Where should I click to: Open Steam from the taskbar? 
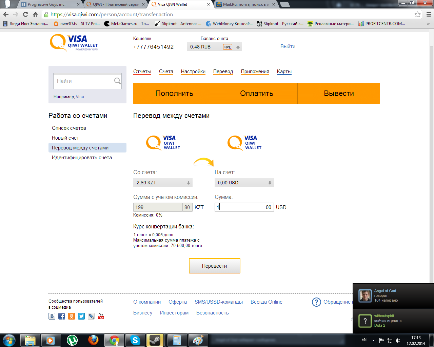pyautogui.click(x=155, y=340)
